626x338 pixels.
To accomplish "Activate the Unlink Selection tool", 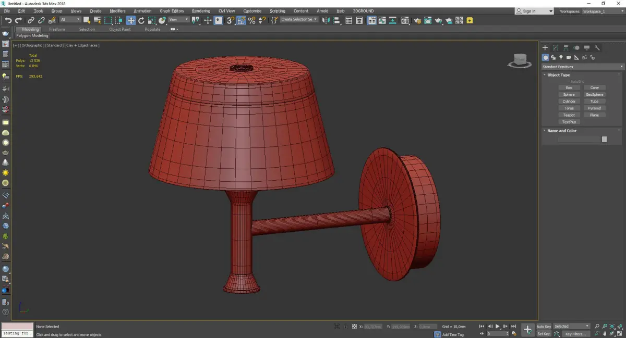I will (41, 20).
